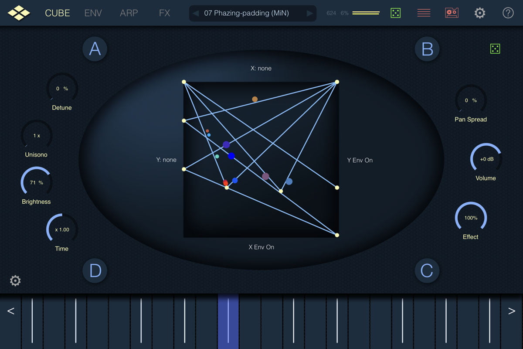Open the 'X: none' modulation selector
Image resolution: width=523 pixels, height=349 pixels.
[x=261, y=68]
